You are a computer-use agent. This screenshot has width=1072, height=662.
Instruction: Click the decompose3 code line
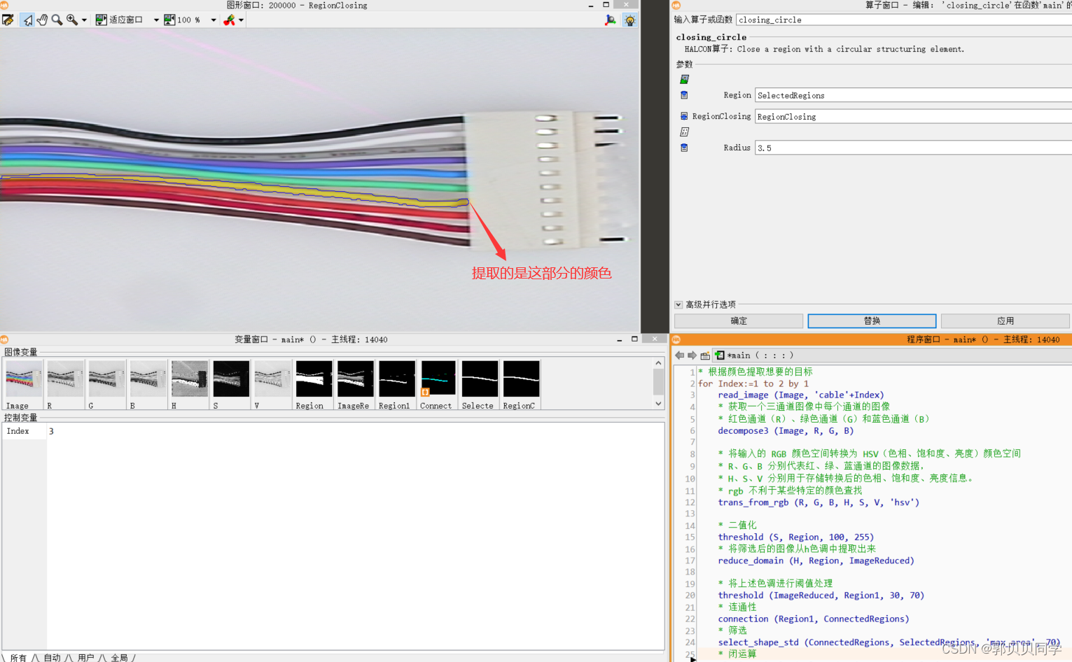click(786, 430)
